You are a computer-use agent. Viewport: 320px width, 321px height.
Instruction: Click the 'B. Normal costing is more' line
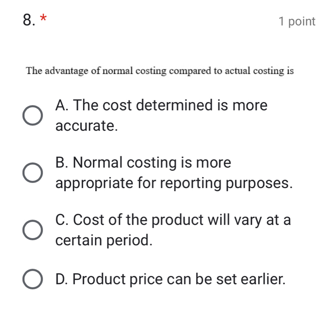(x=143, y=163)
